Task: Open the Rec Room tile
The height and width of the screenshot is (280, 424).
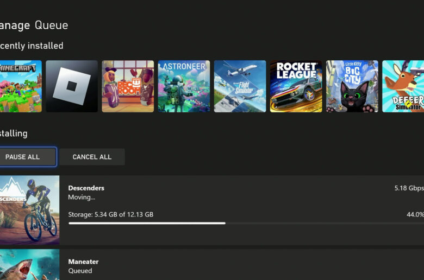Action: click(x=128, y=86)
